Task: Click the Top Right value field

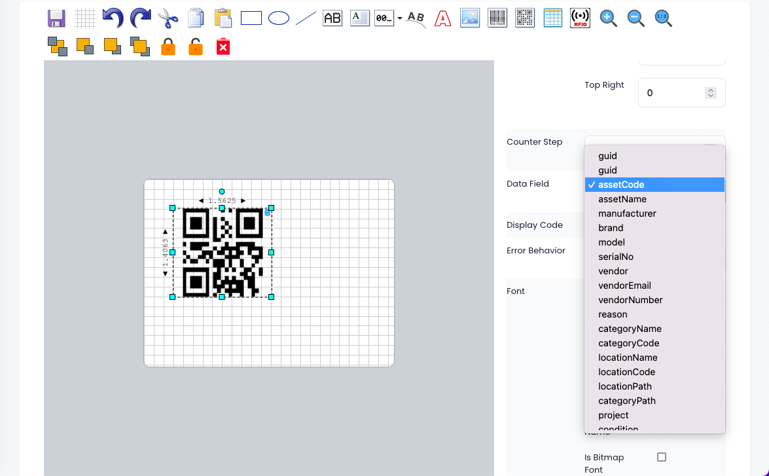Action: [681, 93]
